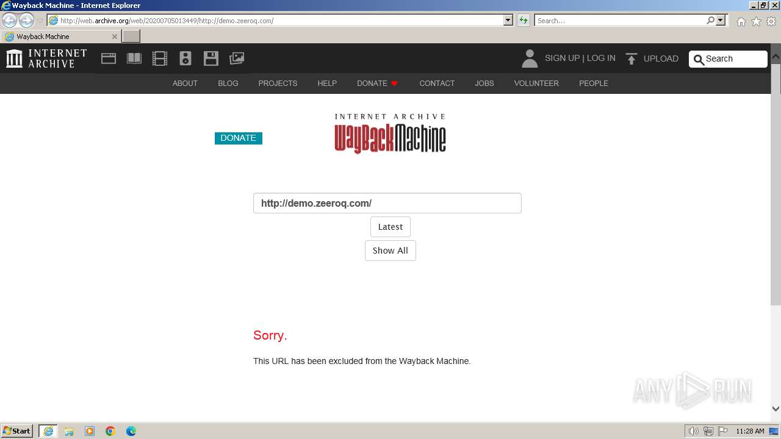
Task: Click the Wayback Machine logo
Action: 390,133
